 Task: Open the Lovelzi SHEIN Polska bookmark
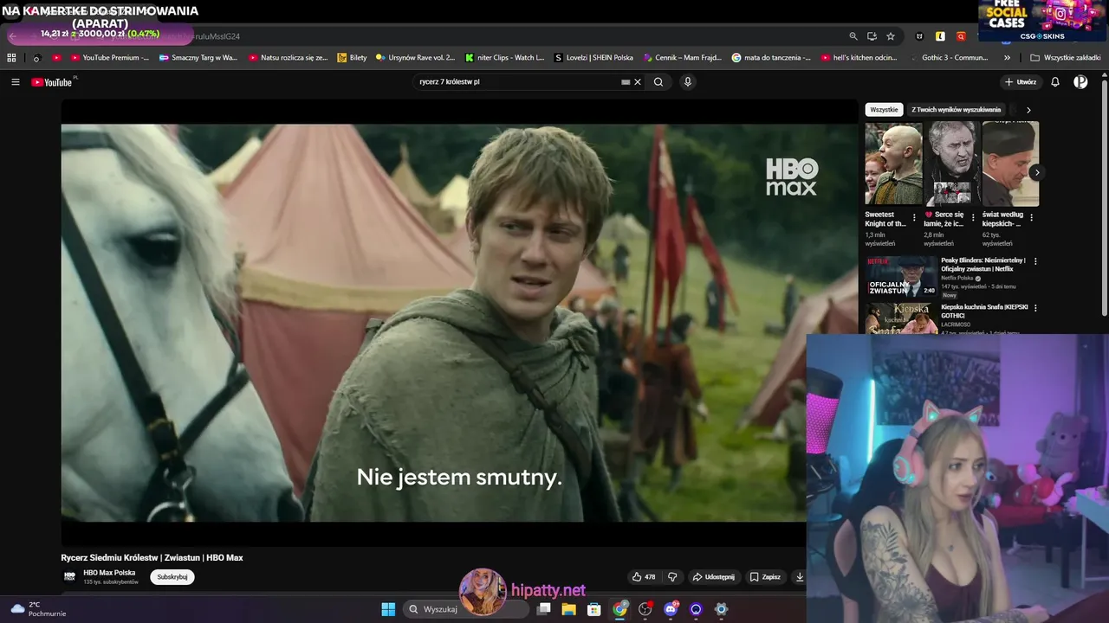tap(593, 58)
